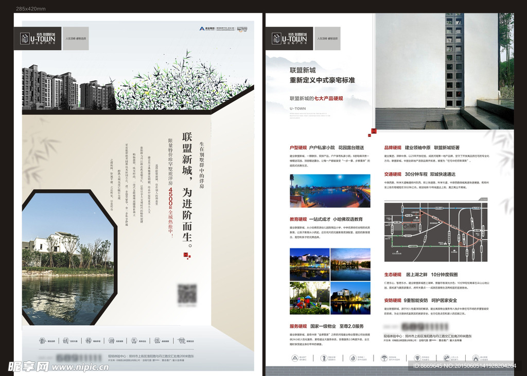Select text 30分钟车程 双城快速通达

click(430, 174)
